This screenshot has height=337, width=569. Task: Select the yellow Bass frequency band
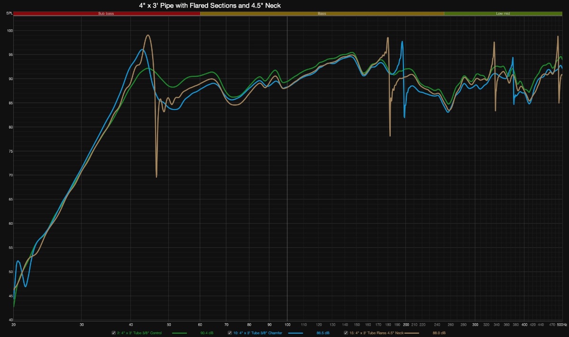coord(322,14)
